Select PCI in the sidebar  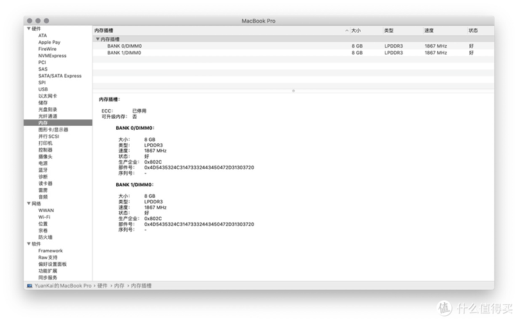pyautogui.click(x=42, y=62)
